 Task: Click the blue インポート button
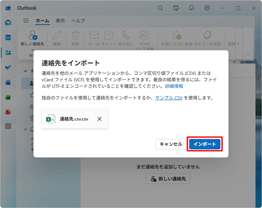coord(205,144)
